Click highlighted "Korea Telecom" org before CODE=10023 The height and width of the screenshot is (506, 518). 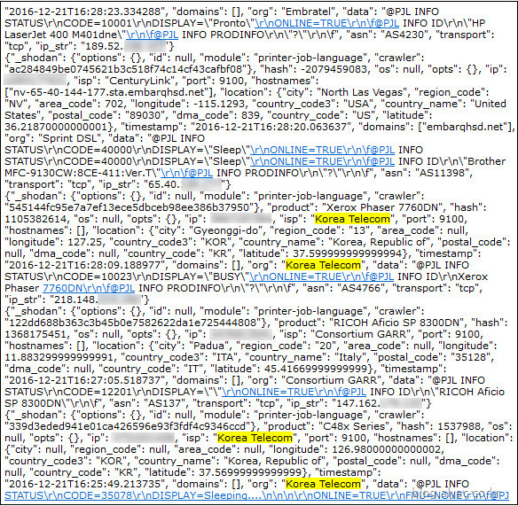coord(324,265)
